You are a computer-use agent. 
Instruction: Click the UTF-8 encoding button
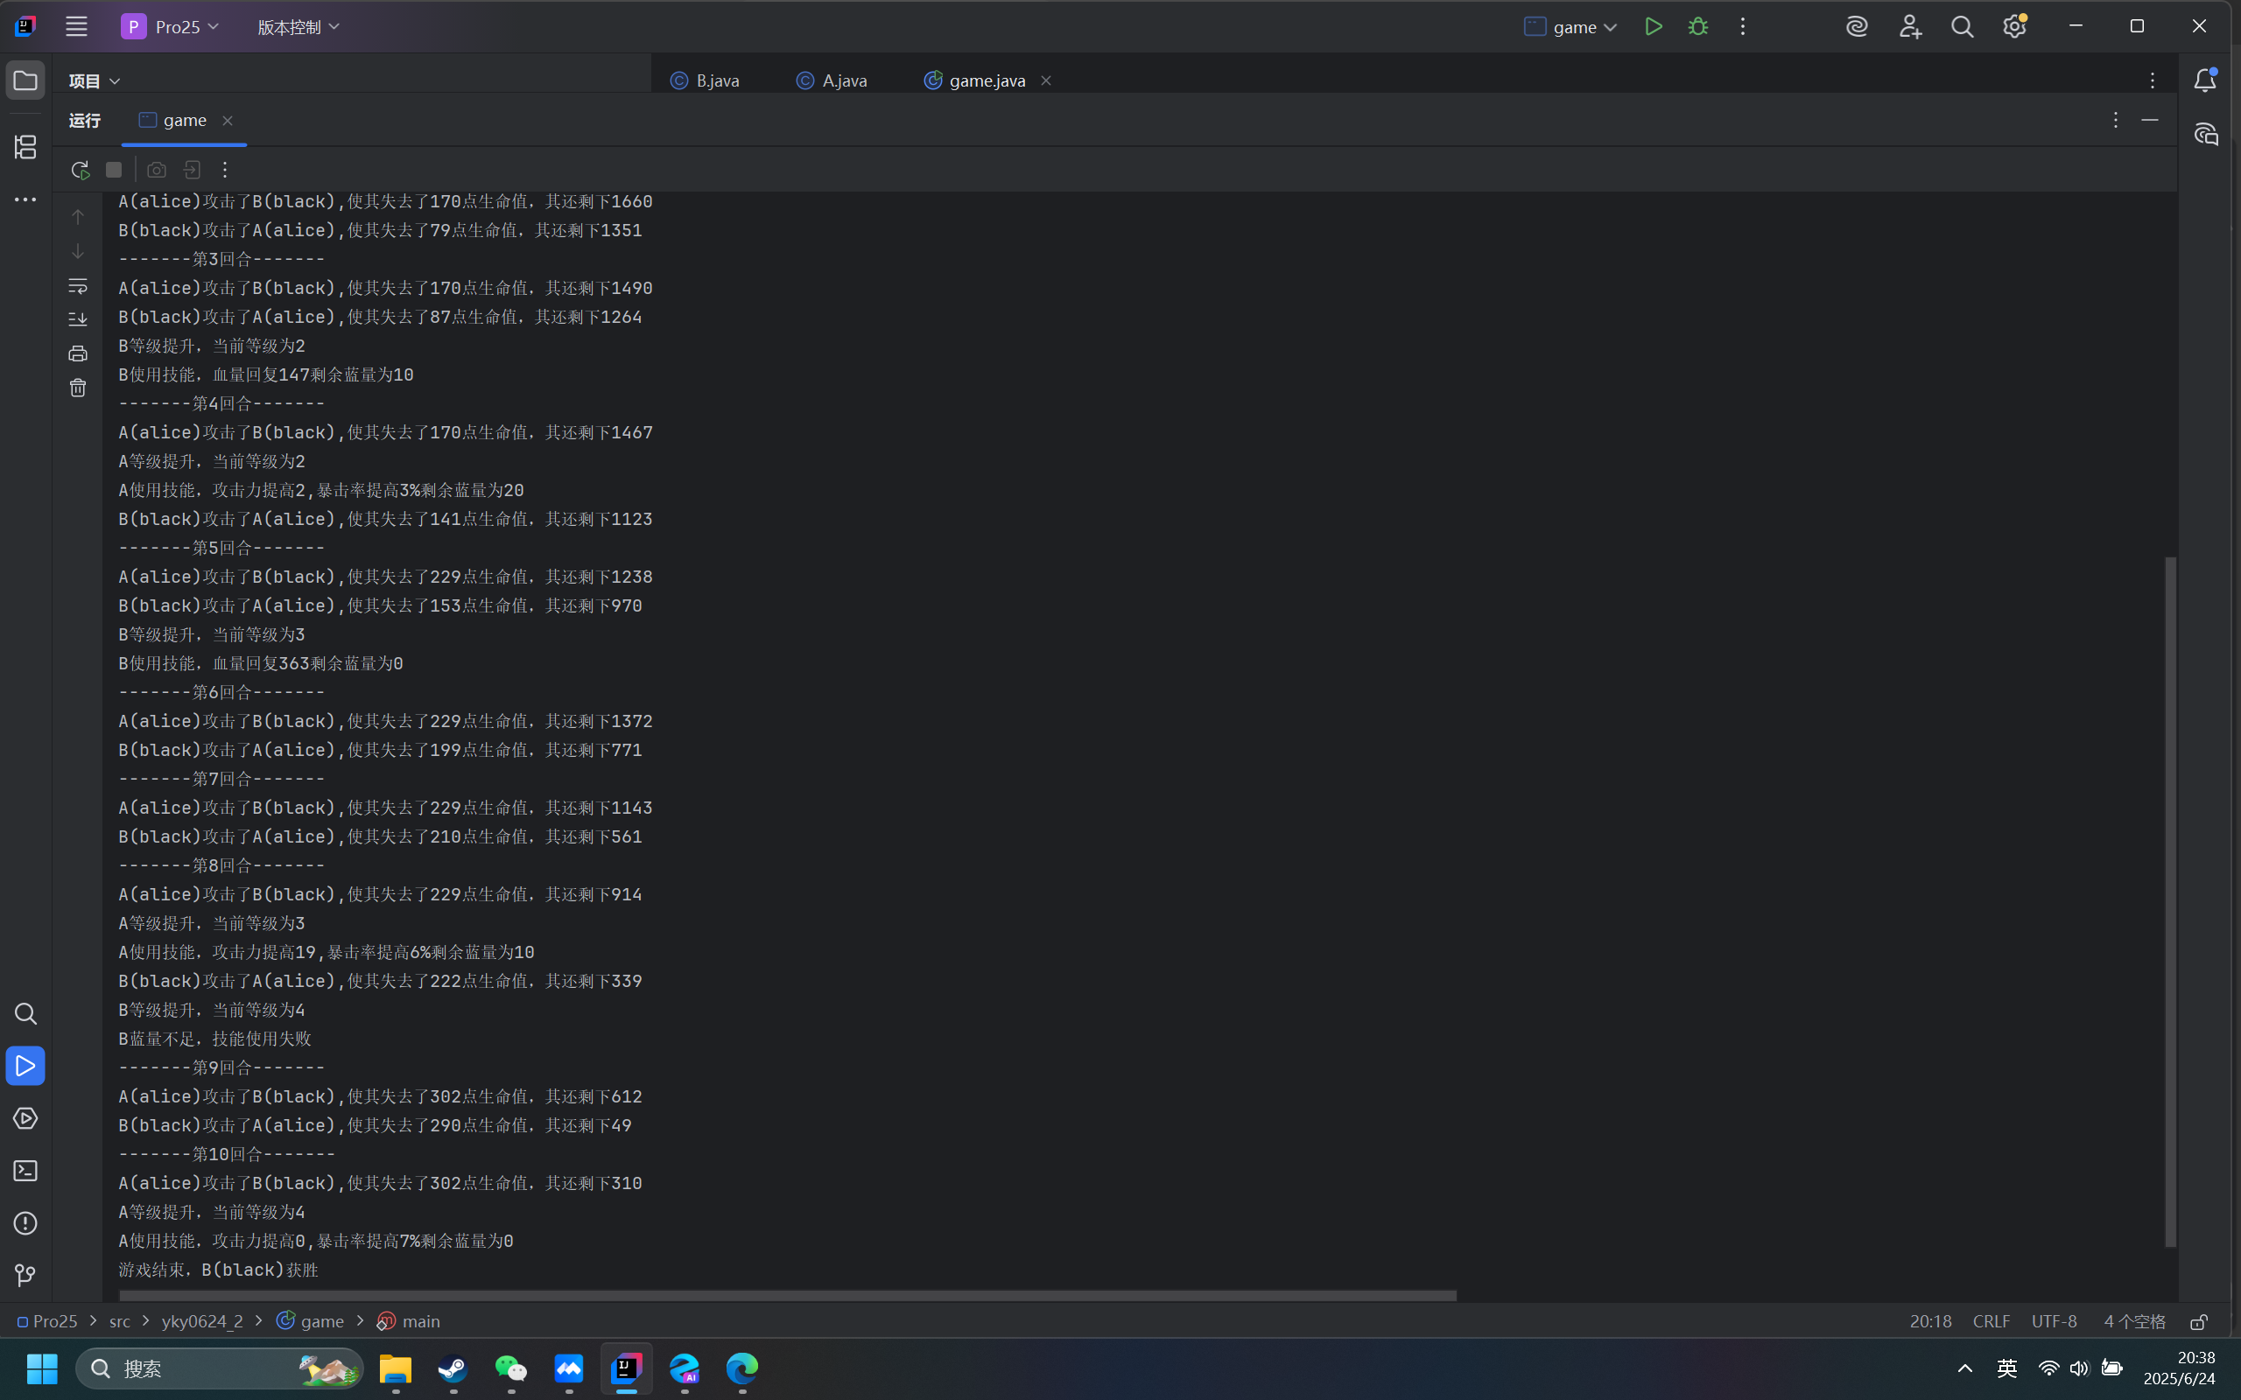[x=2053, y=1321]
